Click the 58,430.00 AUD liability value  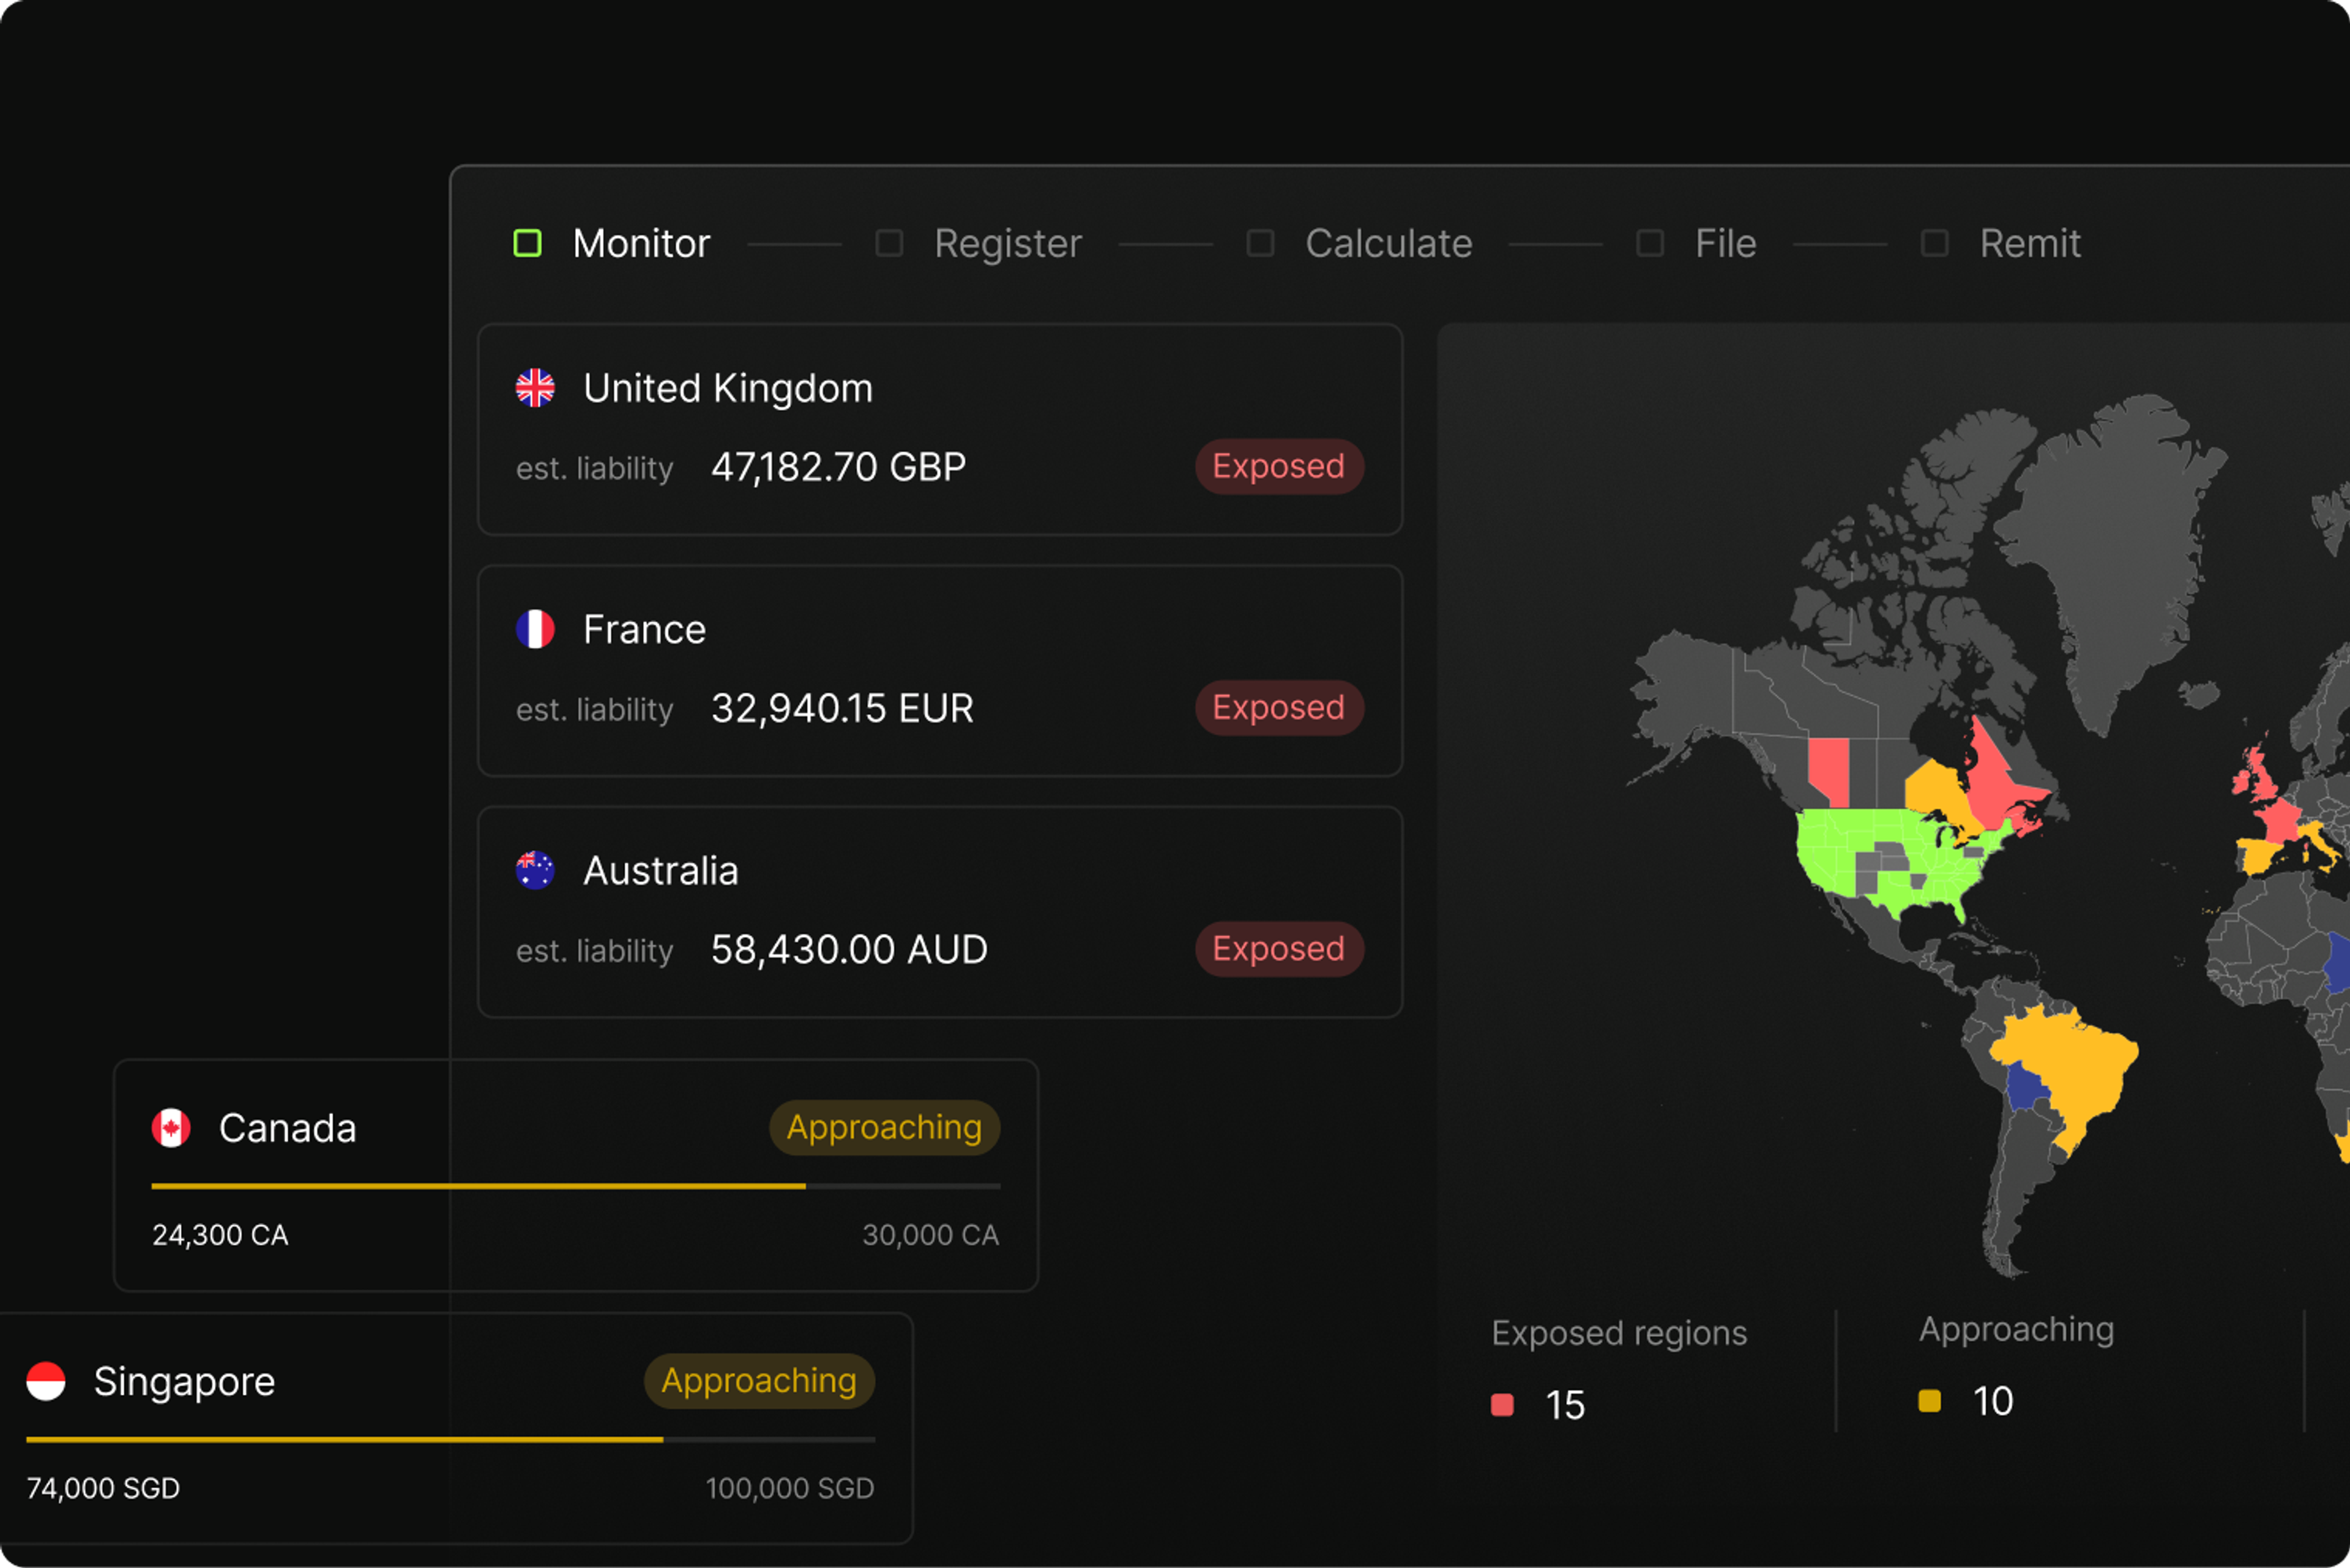pyautogui.click(x=849, y=949)
